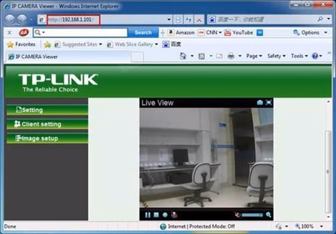
Task: Refresh the page with refresh icon
Action: pos(189,19)
